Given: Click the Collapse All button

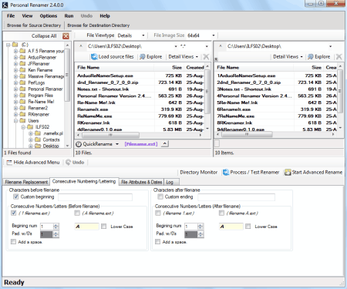Looking at the screenshot, I should click(x=44, y=36).
